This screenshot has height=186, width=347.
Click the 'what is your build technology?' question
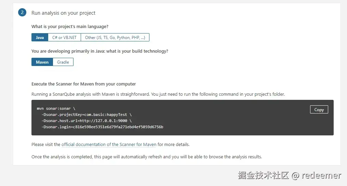click(x=99, y=51)
